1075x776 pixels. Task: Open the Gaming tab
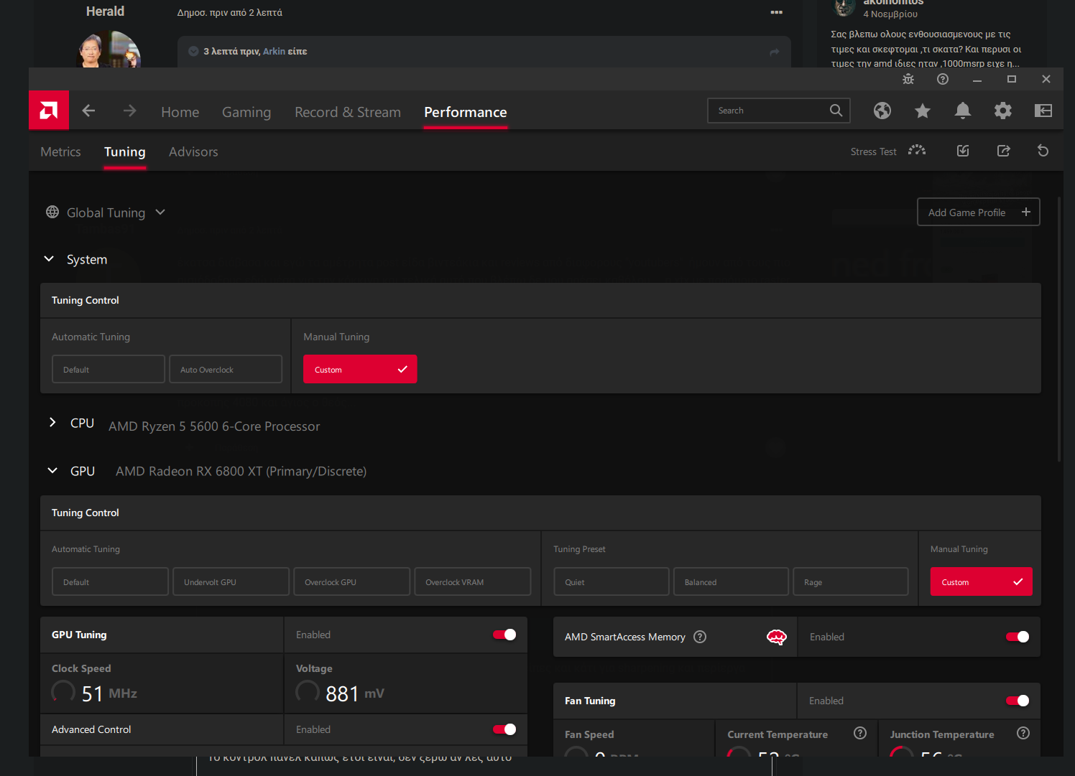[246, 112]
